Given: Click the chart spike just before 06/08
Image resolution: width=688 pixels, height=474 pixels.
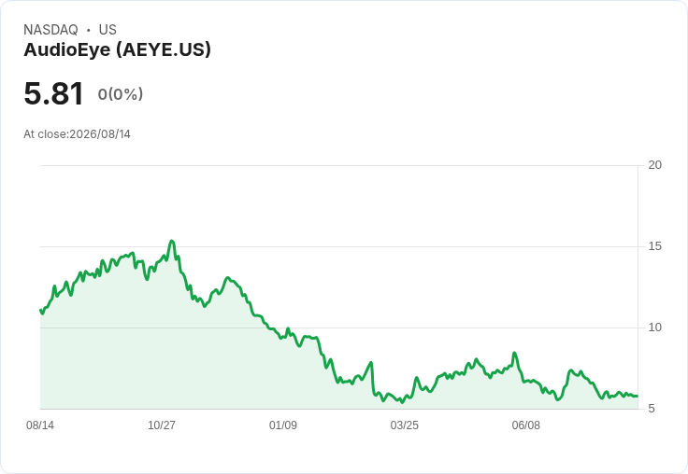Looking at the screenshot, I should (515, 353).
